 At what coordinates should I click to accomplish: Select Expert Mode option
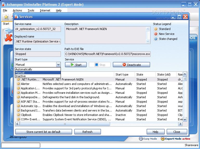176,139
